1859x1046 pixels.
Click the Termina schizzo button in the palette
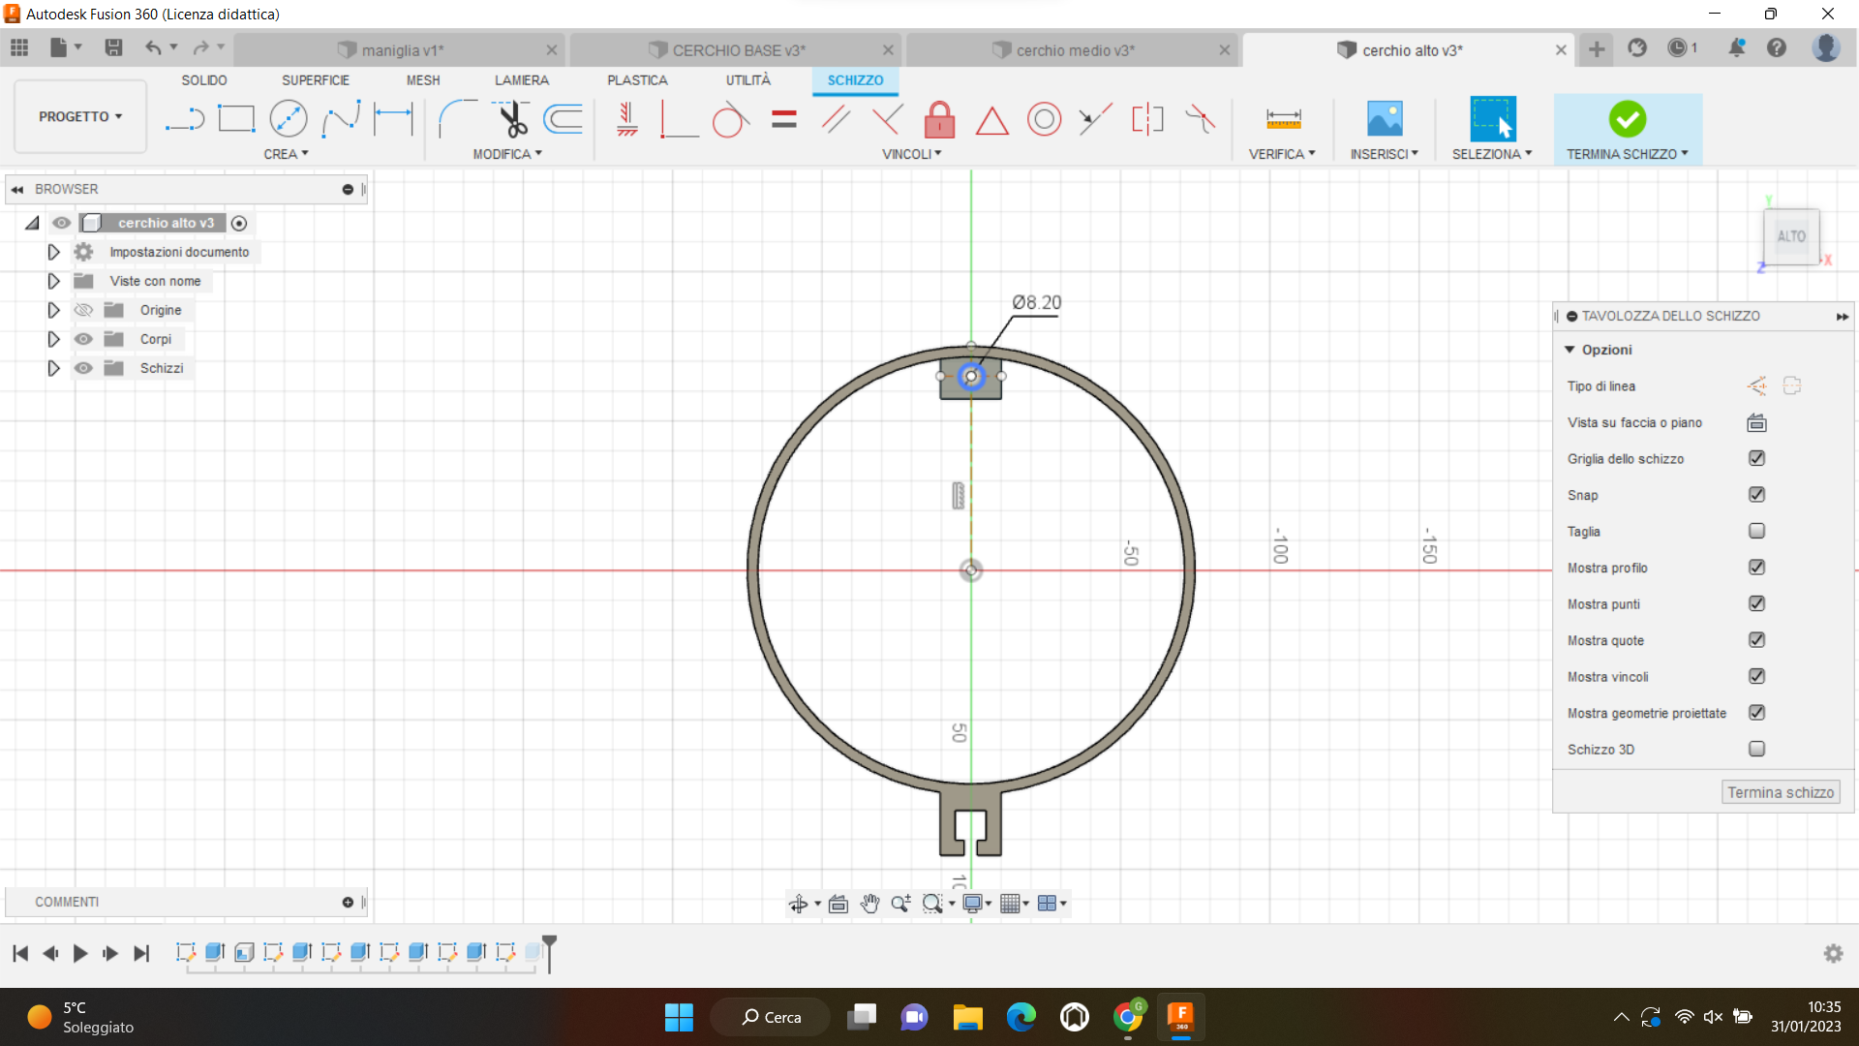(x=1780, y=792)
